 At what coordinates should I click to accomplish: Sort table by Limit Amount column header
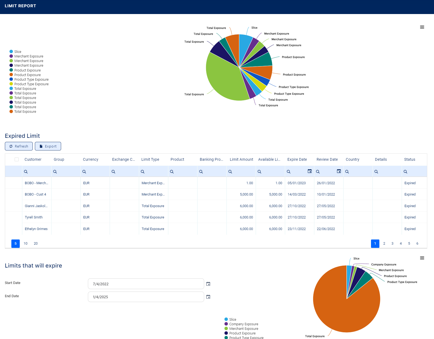pos(241,159)
